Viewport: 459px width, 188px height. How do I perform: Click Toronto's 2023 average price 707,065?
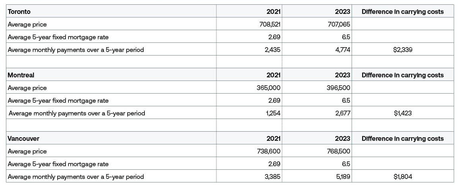339,25
